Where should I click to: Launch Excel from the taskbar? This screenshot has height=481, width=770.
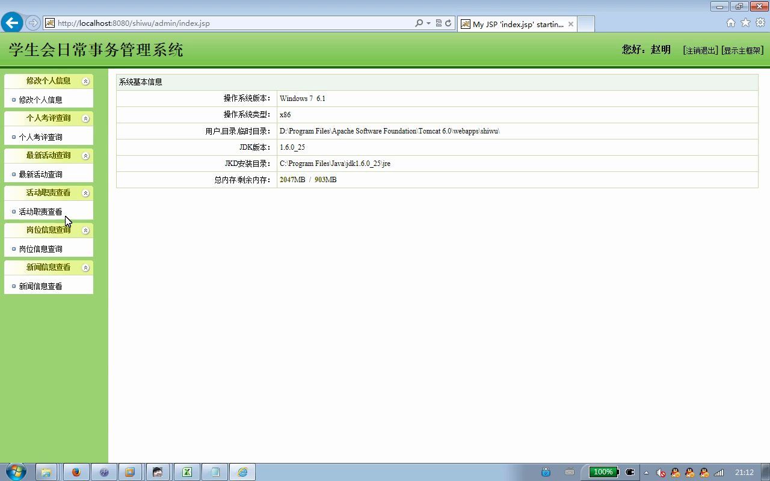coord(186,472)
